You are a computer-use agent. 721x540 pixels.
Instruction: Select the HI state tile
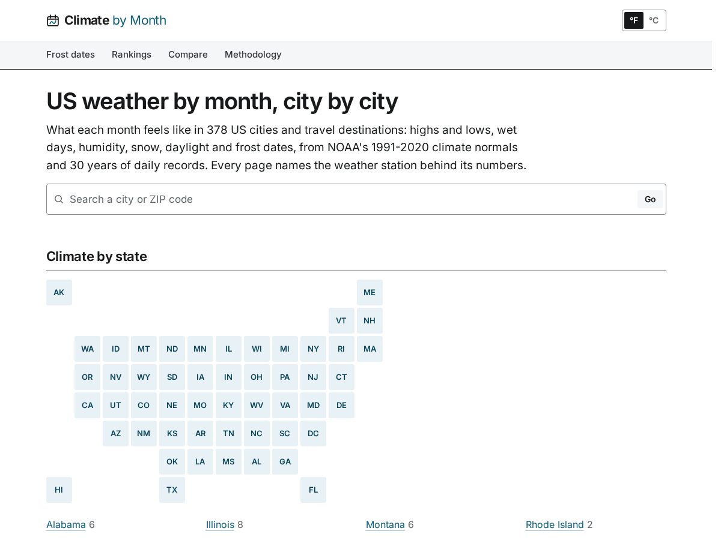click(59, 490)
